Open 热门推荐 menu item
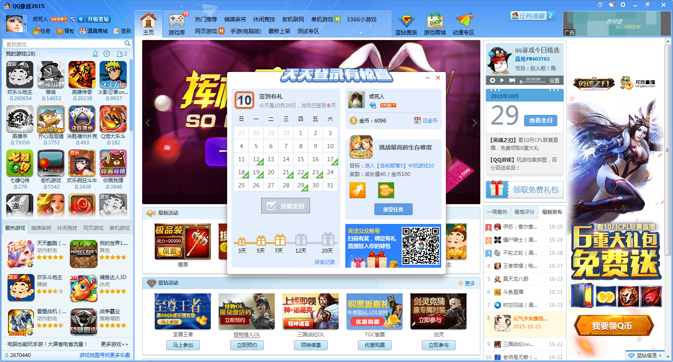Screen dimensions: 673x362 [x=206, y=19]
